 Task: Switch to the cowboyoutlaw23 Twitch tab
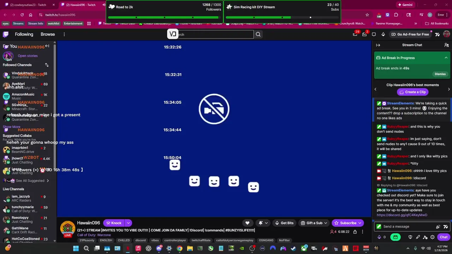pyautogui.click(x=28, y=5)
